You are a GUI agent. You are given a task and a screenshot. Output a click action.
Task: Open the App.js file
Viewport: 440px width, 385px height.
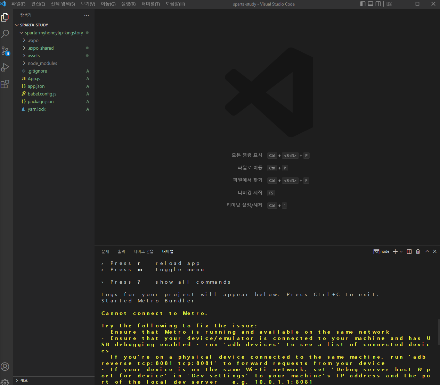[54, 78]
